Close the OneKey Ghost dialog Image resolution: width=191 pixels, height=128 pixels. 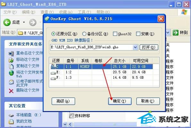(x=161, y=19)
